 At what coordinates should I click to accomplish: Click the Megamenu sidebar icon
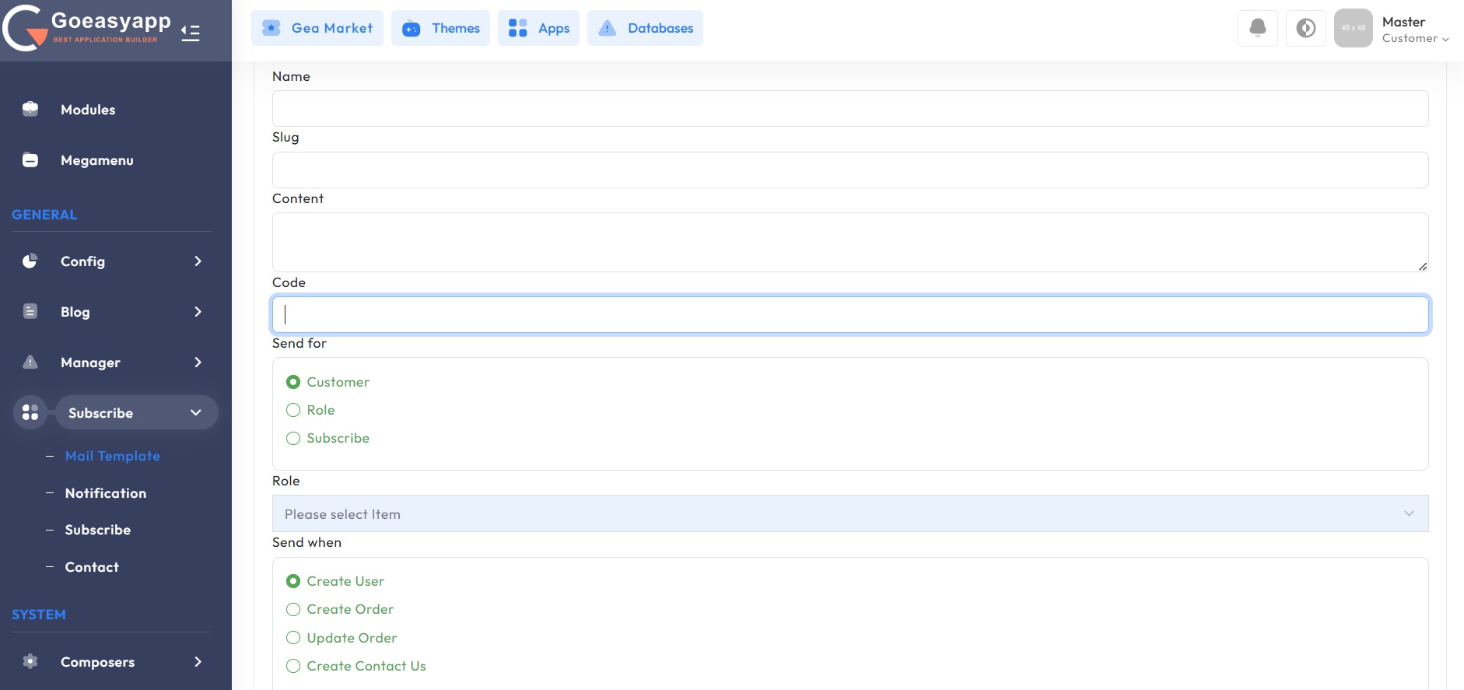(30, 160)
